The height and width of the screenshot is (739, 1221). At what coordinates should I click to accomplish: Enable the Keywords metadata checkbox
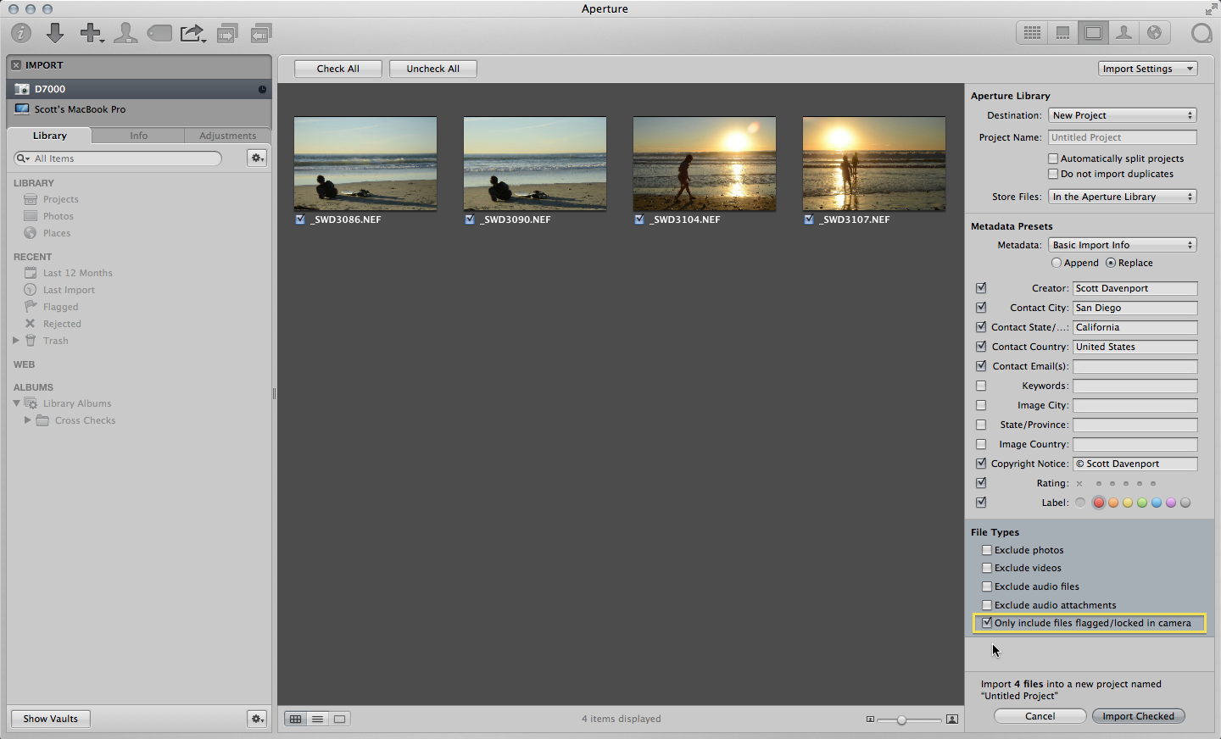point(981,386)
